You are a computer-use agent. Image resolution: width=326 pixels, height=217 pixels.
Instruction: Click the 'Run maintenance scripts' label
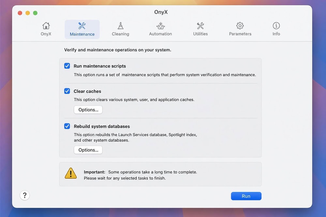click(x=100, y=66)
